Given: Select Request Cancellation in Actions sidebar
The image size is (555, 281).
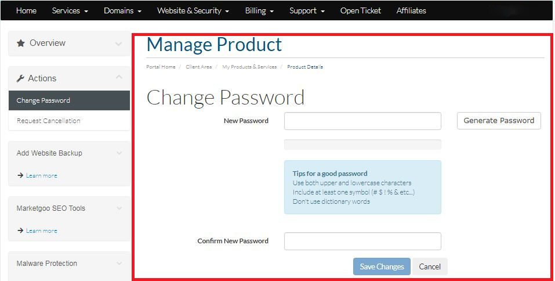Looking at the screenshot, I should 49,121.
